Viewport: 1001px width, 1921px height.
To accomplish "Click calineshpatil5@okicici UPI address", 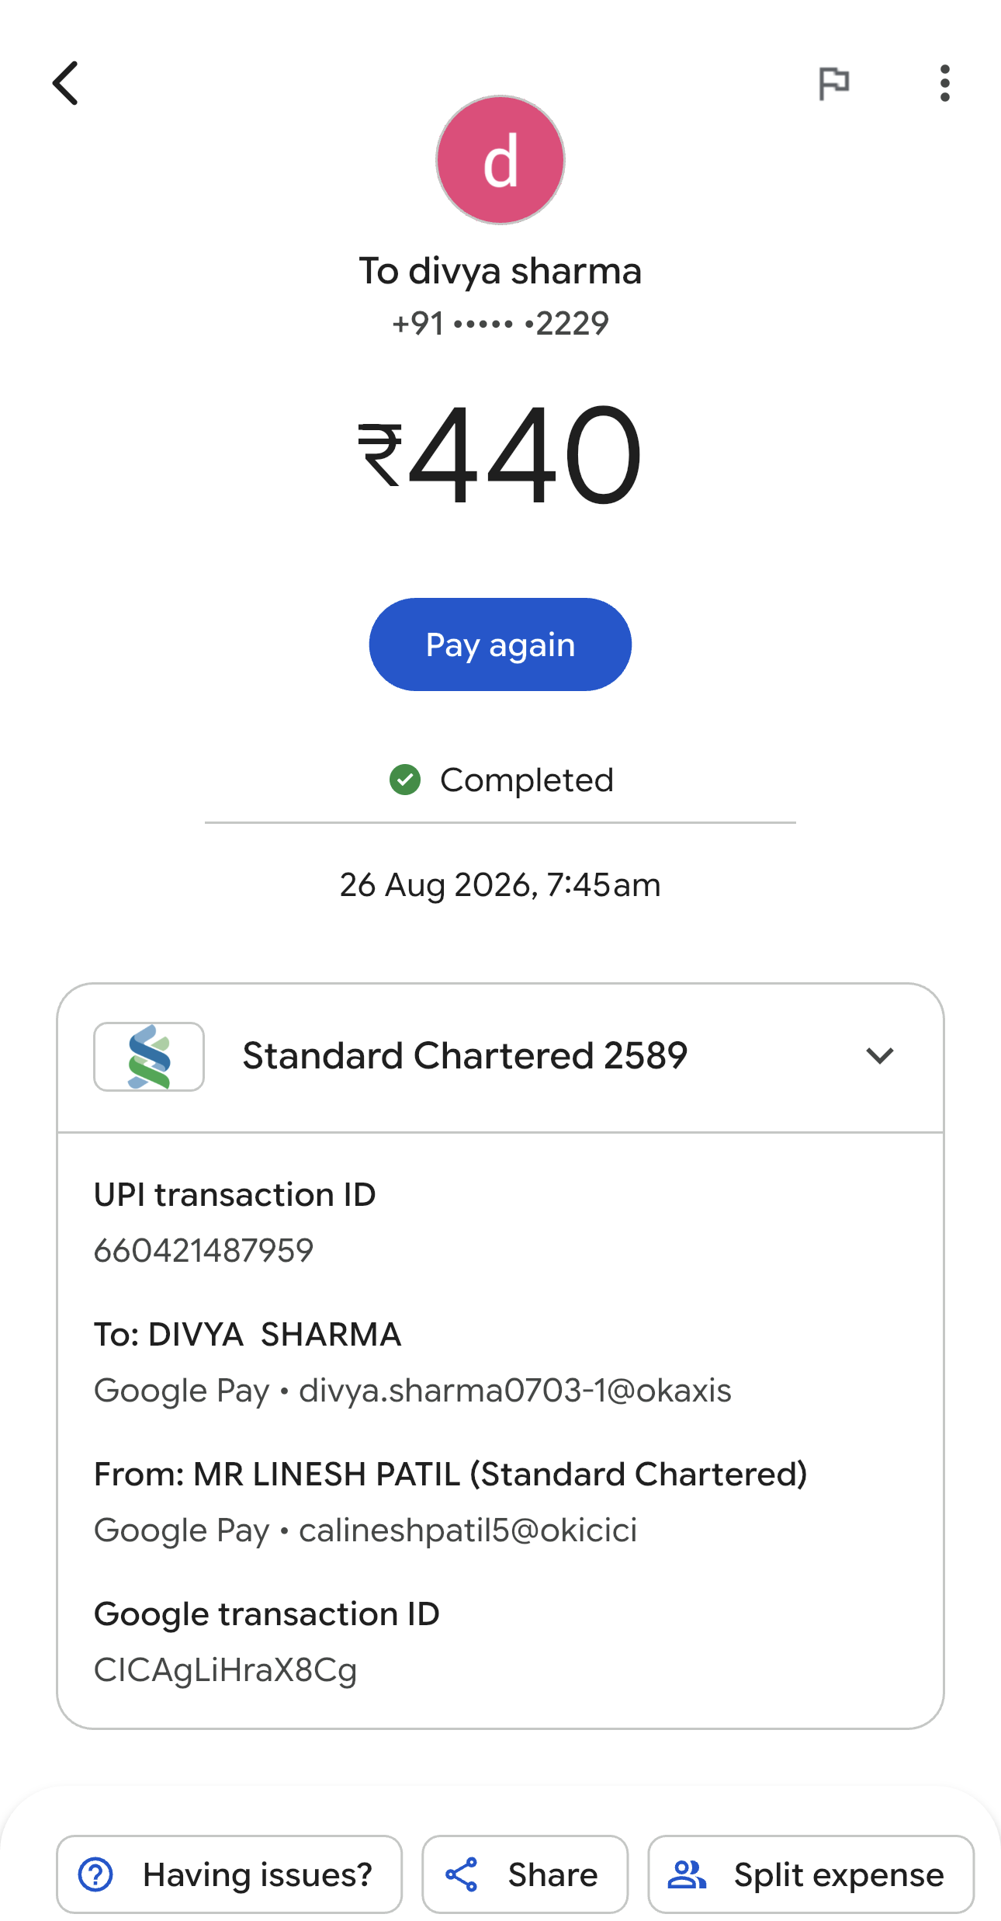I will 468,1530.
